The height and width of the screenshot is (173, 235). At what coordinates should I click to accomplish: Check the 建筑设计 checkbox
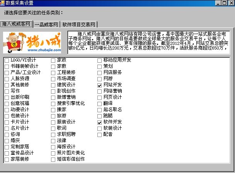[x=53, y=85]
